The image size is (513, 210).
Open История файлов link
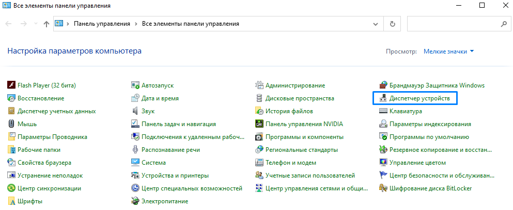[289, 111]
